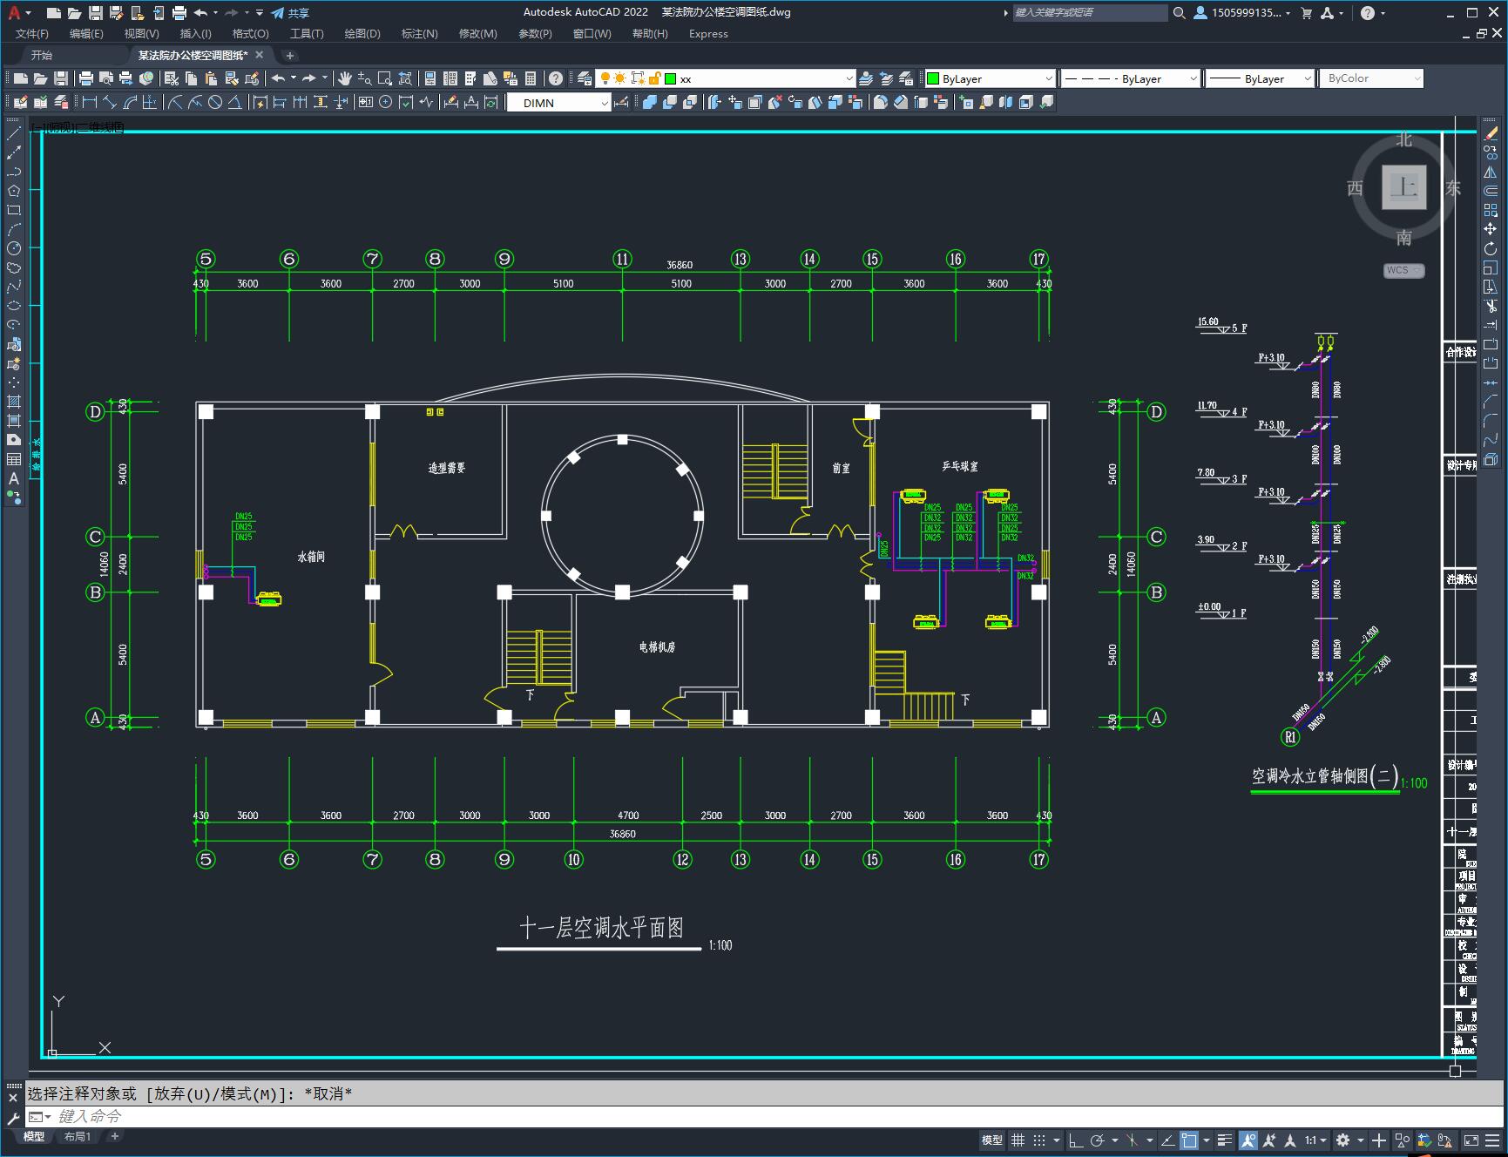Click the signed-in account 1505999135
The image size is (1508, 1157).
[x=1241, y=13]
